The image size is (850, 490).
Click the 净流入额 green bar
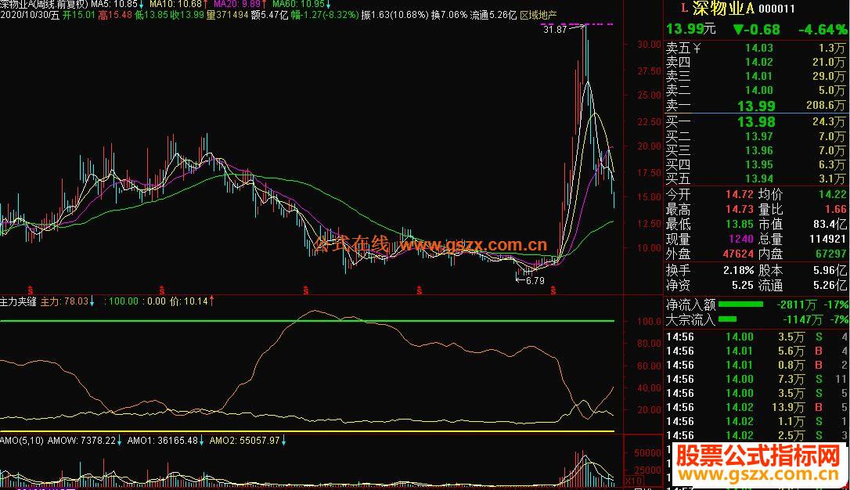point(740,304)
